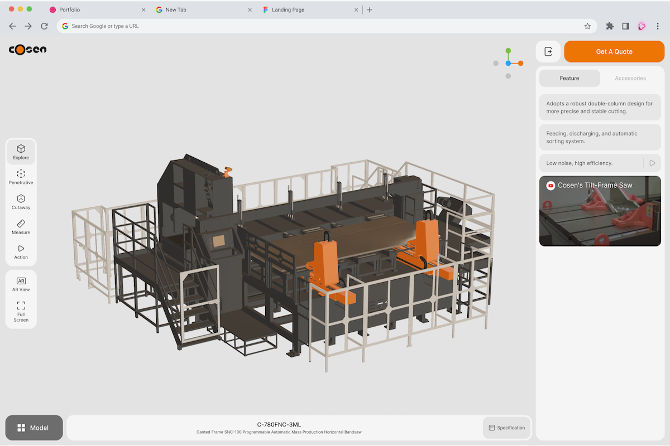Choose the Cutaway tool

[x=21, y=202]
